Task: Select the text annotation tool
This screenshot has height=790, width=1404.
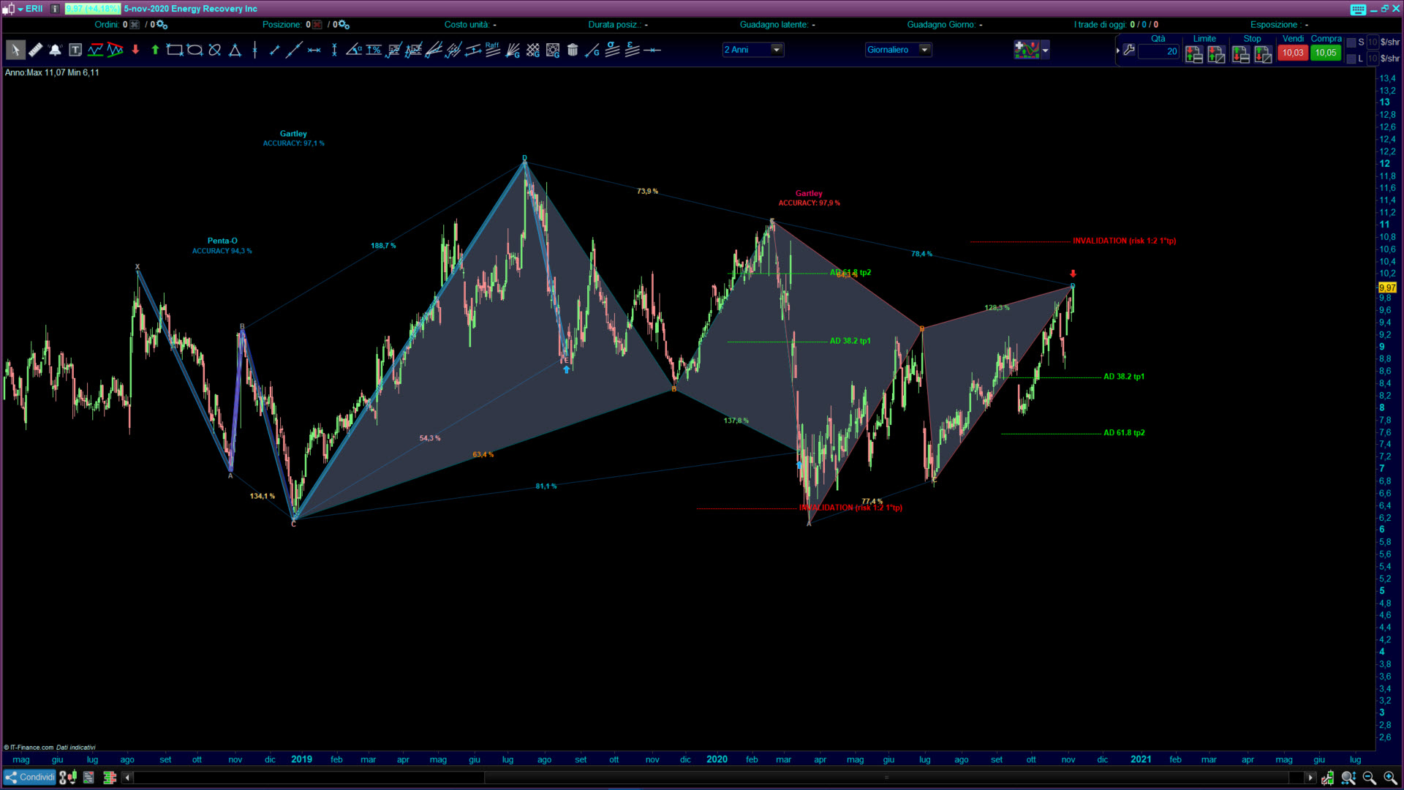Action: pyautogui.click(x=75, y=50)
